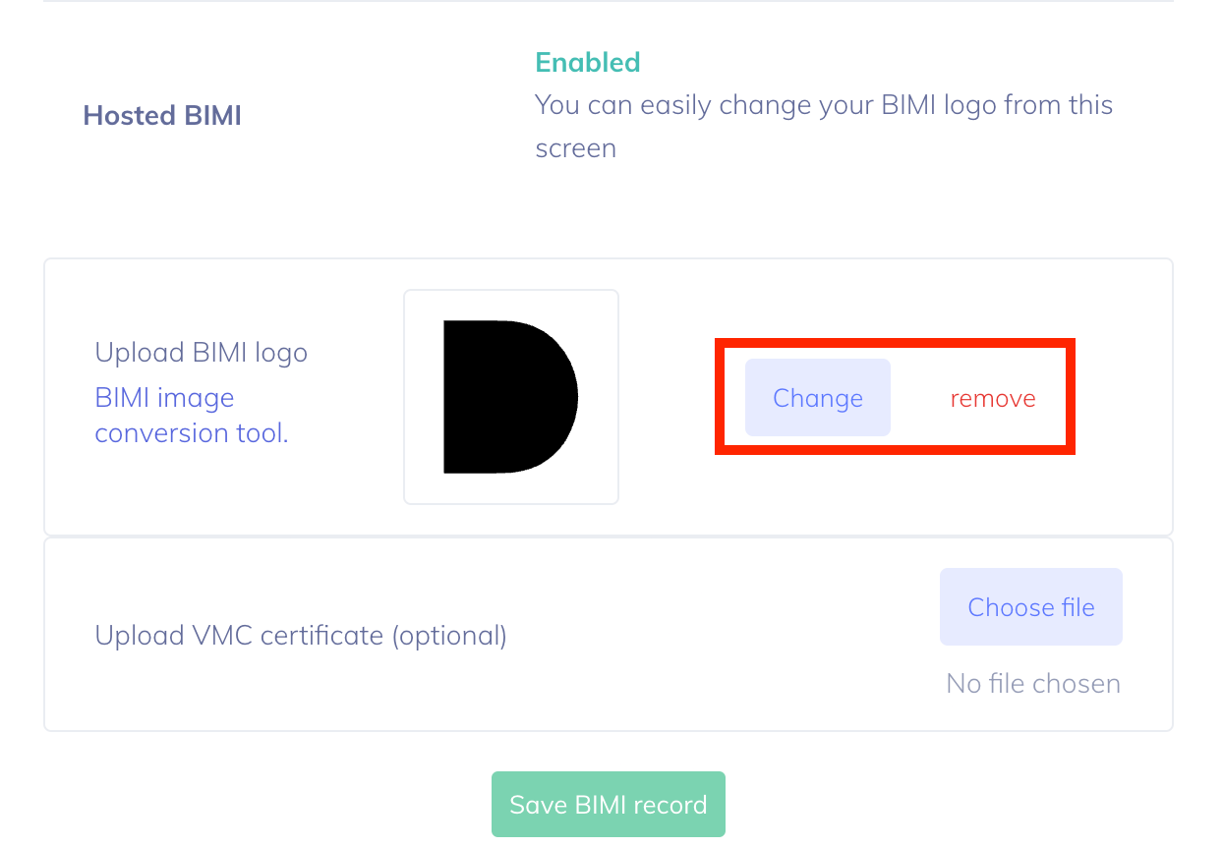This screenshot has width=1223, height=847.
Task: Click the green Enabled status text
Action: 588,62
